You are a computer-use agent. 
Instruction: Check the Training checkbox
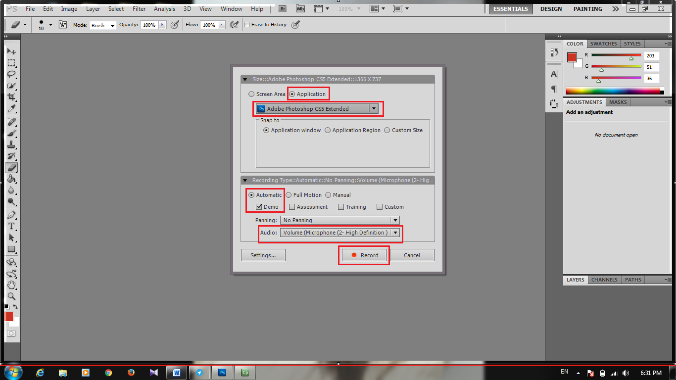pos(341,207)
